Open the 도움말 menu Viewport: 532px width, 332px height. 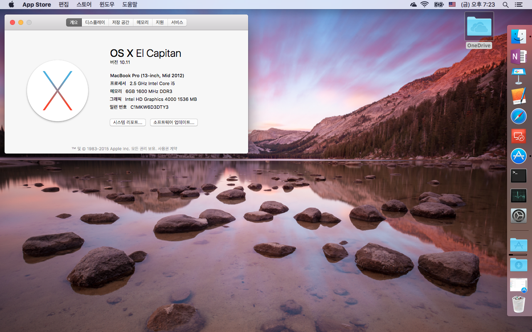pyautogui.click(x=130, y=5)
